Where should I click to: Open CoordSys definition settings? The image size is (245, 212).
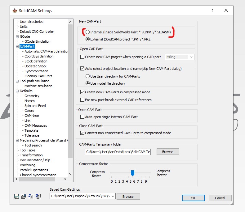click(39, 56)
